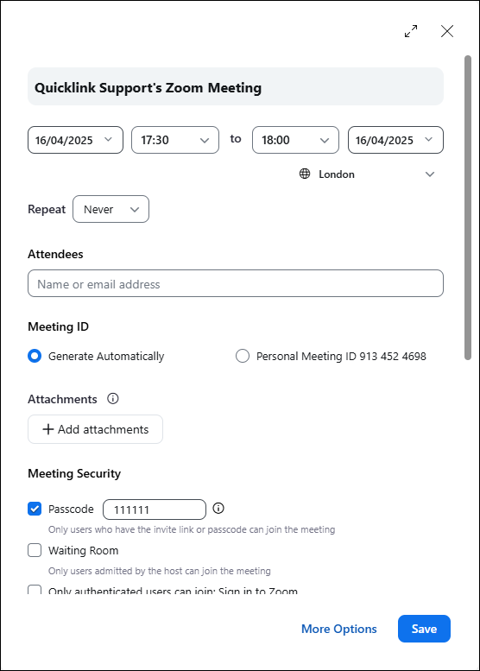Open the end date dropdown after 18:00

point(395,140)
